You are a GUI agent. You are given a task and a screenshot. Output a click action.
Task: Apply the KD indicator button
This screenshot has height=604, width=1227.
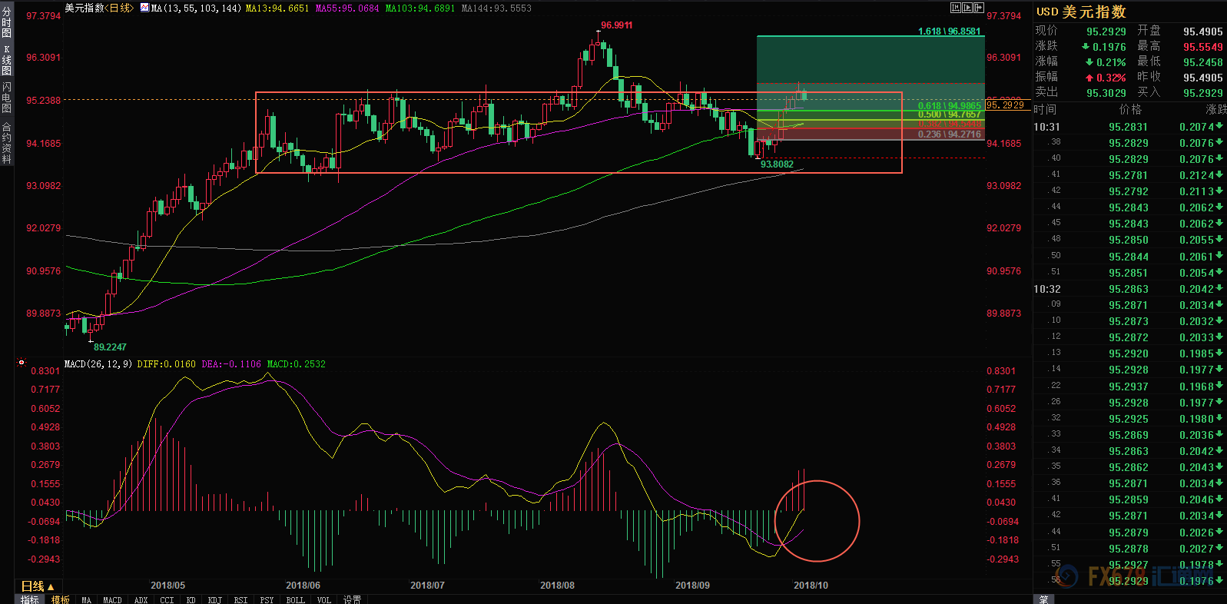[191, 599]
